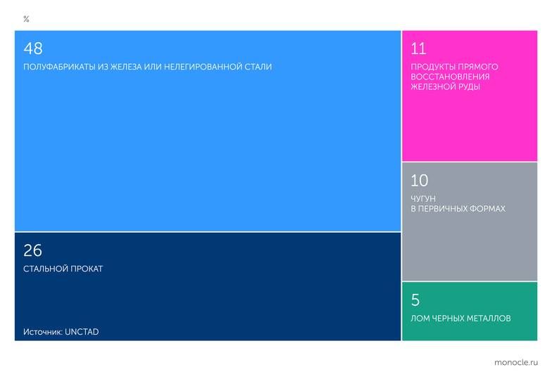Click the 'ЖЕЛЕЗНОЙ РУДЫ' text line
Image resolution: width=552 pixels, height=379 pixels.
click(x=446, y=87)
